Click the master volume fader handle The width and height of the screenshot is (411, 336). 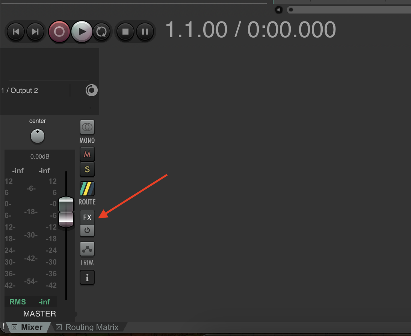(x=66, y=212)
